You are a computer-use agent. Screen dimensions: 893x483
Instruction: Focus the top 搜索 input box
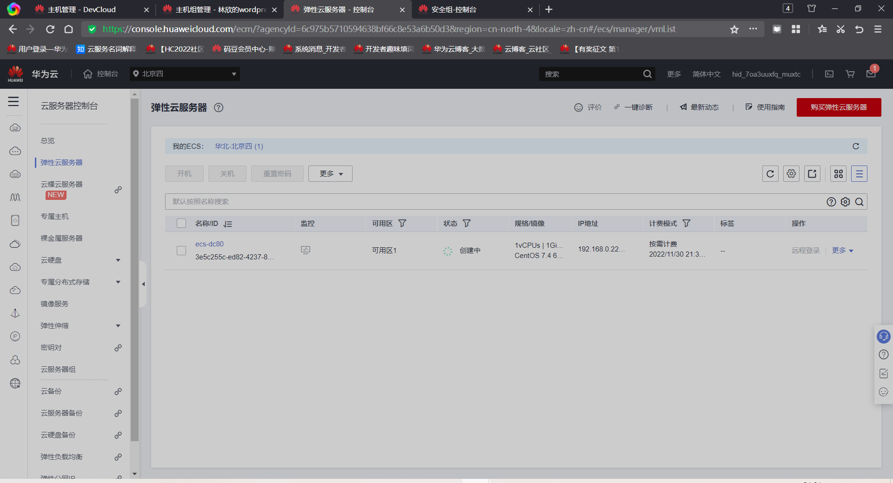(591, 74)
